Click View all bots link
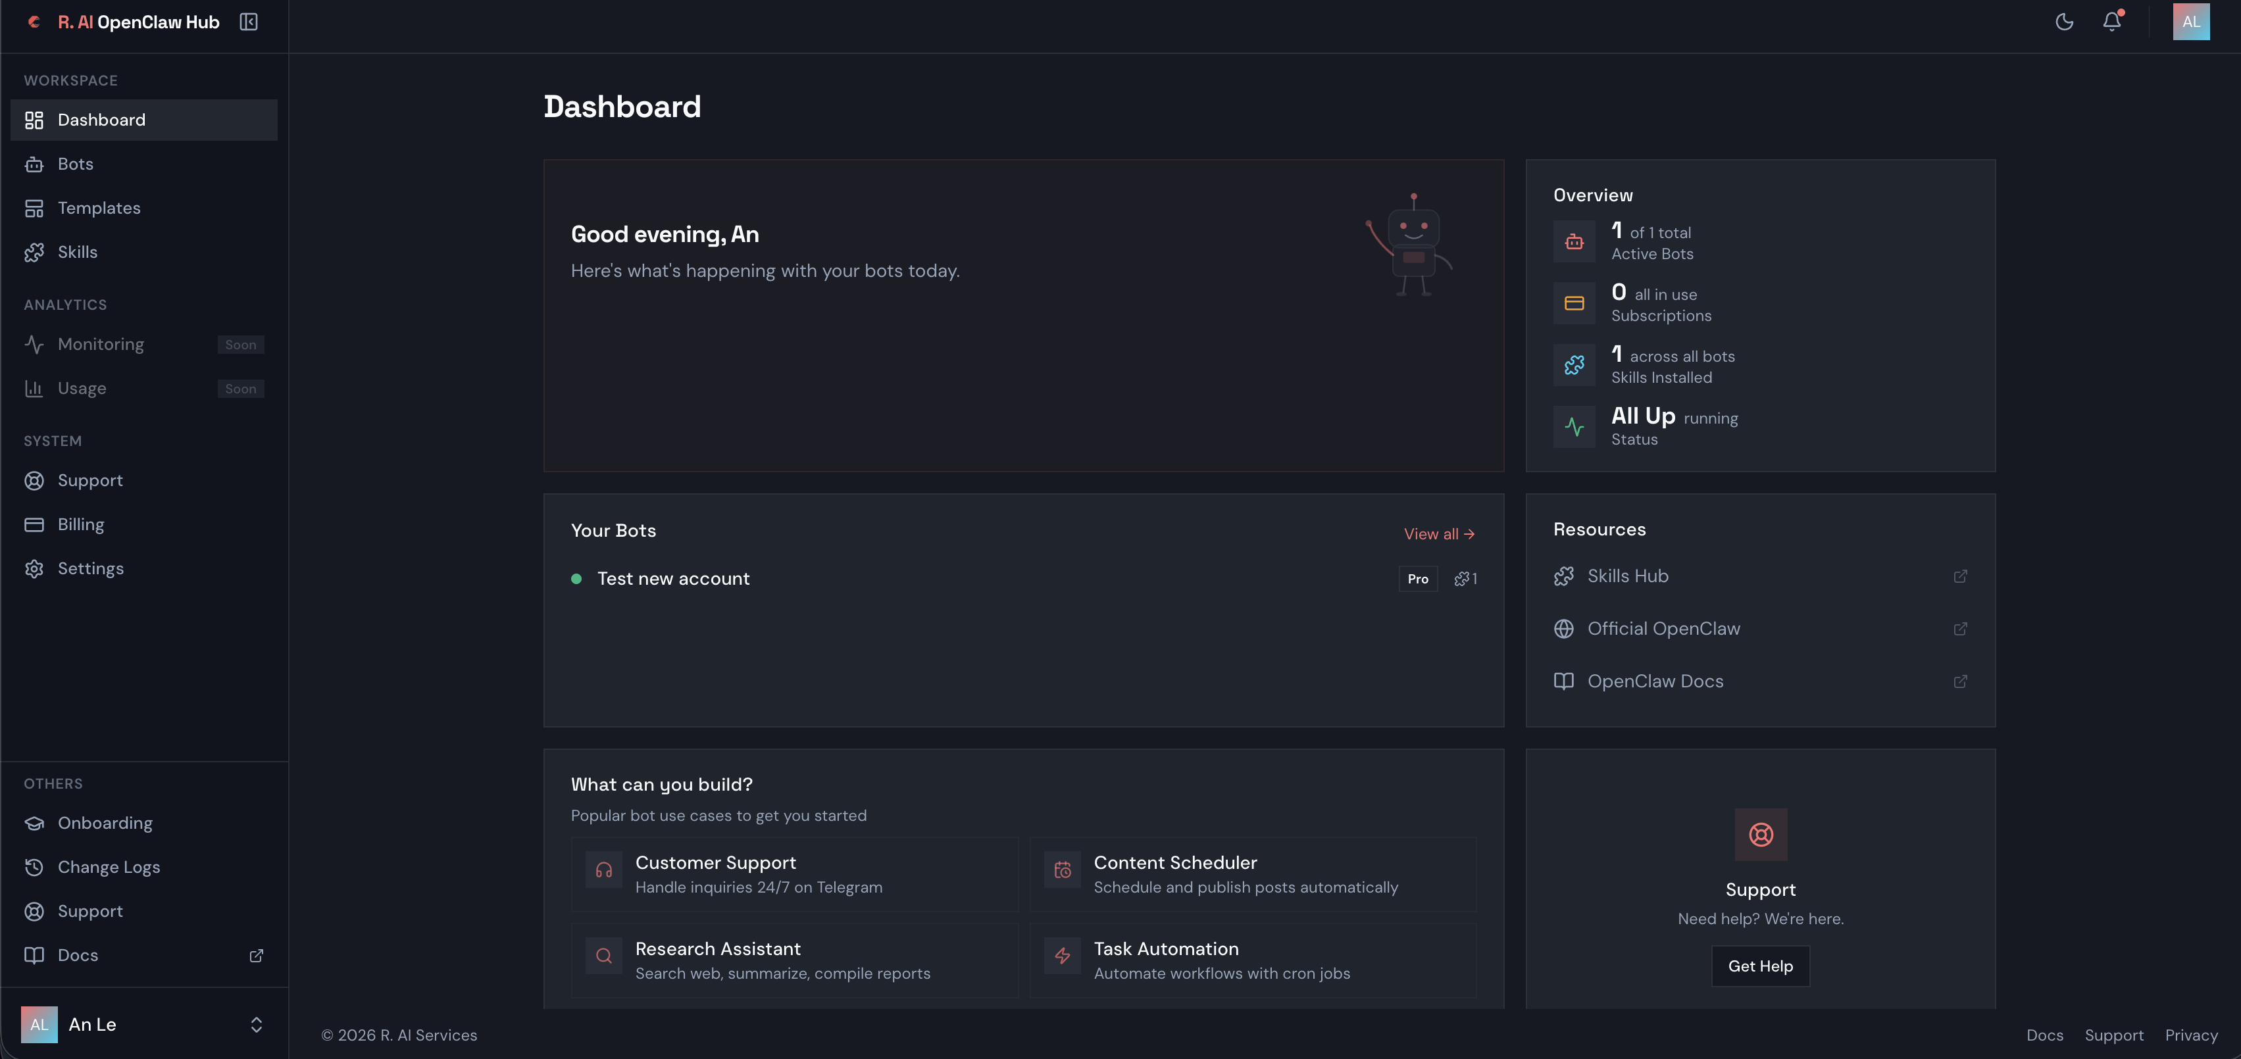The image size is (2241, 1059). click(x=1438, y=534)
